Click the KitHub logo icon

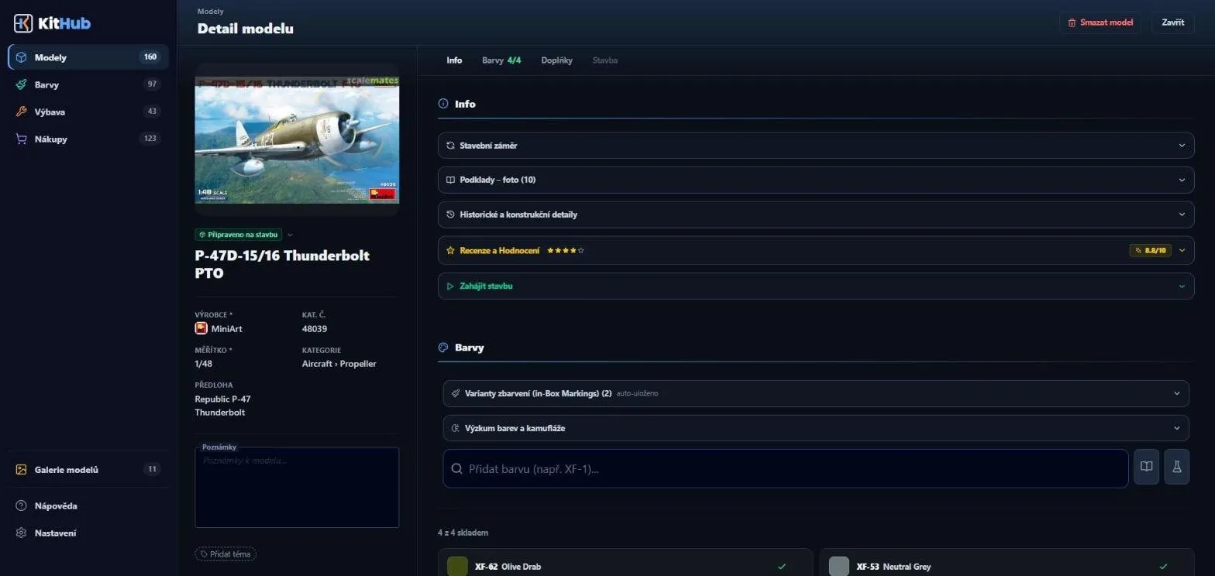pyautogui.click(x=23, y=23)
